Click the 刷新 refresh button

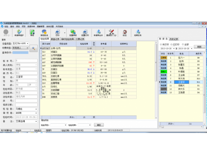tap(199, 47)
